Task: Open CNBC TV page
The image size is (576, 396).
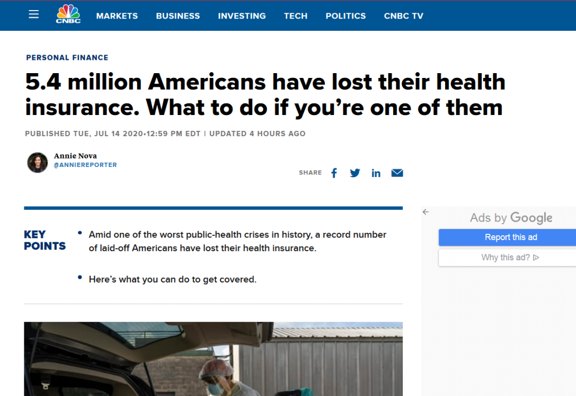Action: click(x=403, y=16)
